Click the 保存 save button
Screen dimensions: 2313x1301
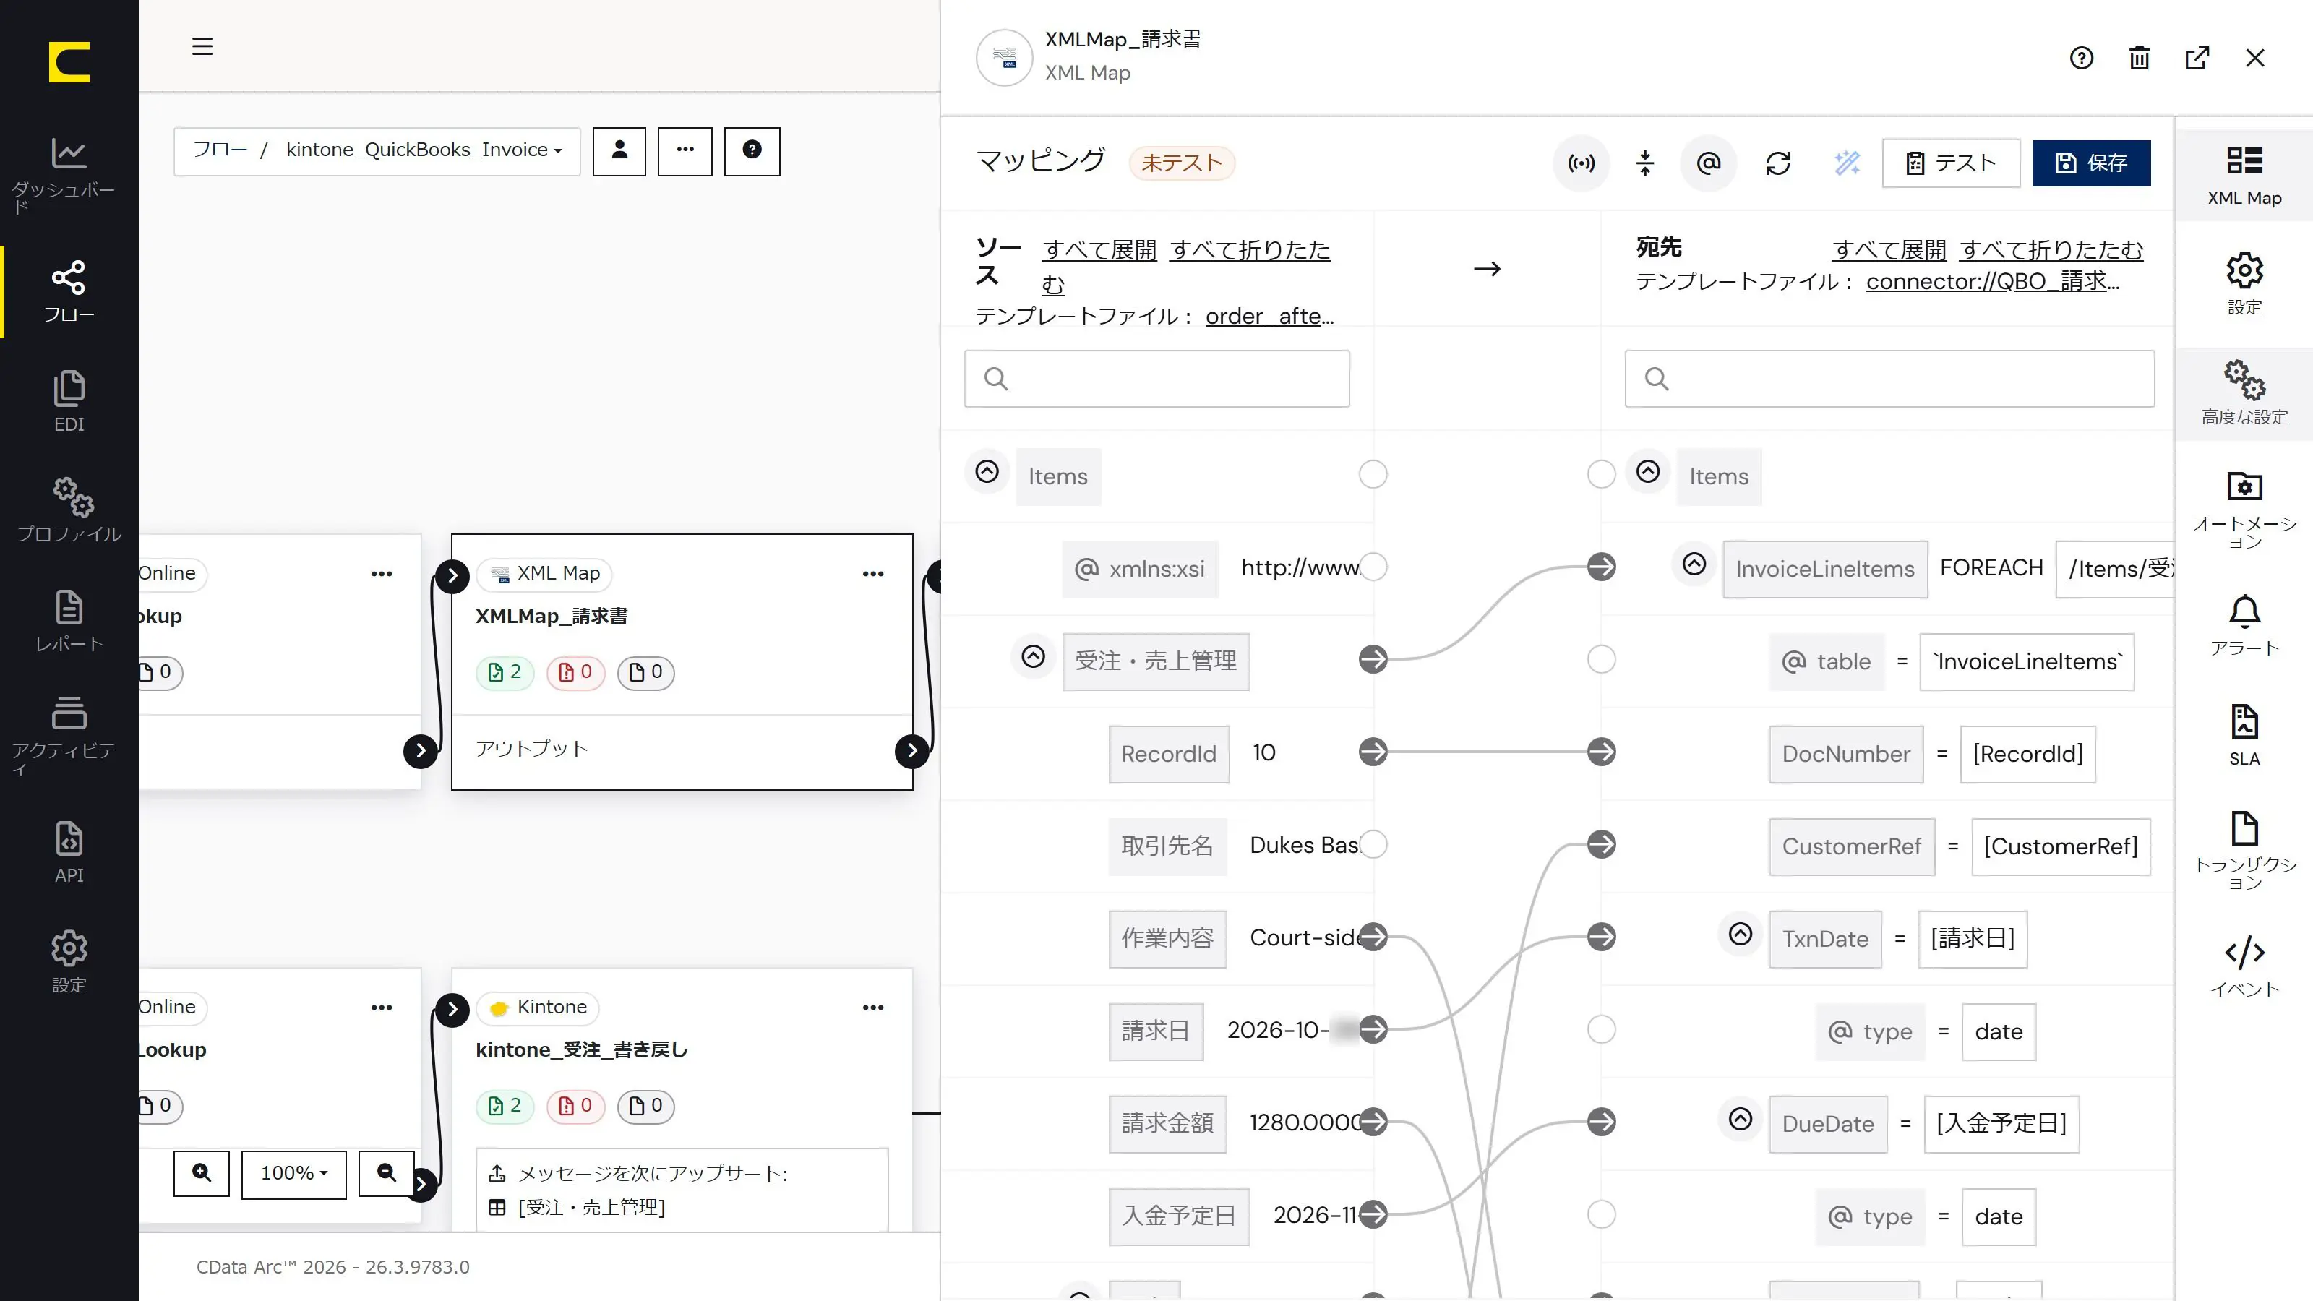pyautogui.click(x=2091, y=163)
